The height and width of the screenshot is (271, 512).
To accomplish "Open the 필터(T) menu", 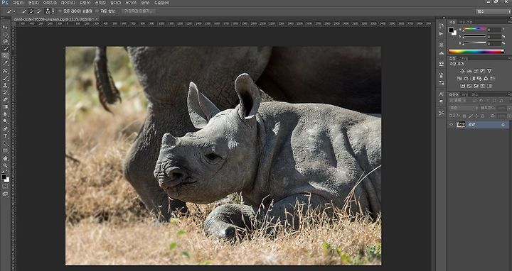I will 115,3.
